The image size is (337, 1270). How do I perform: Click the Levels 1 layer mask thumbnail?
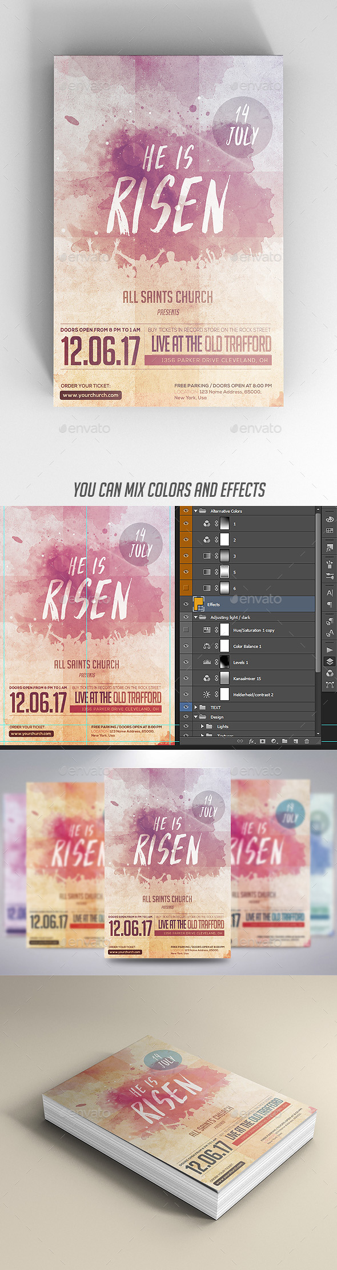(x=224, y=662)
